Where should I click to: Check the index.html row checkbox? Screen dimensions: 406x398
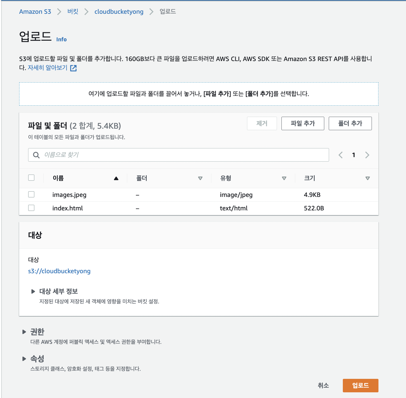(x=31, y=208)
